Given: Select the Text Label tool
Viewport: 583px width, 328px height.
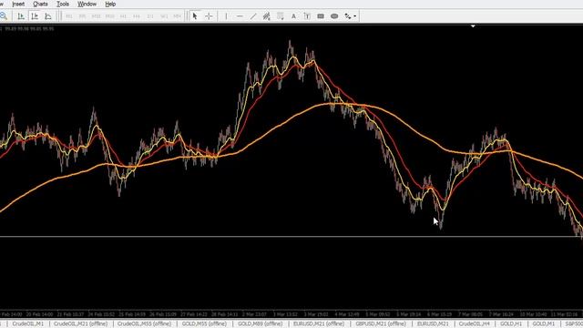Looking at the screenshot, I should click(x=307, y=16).
